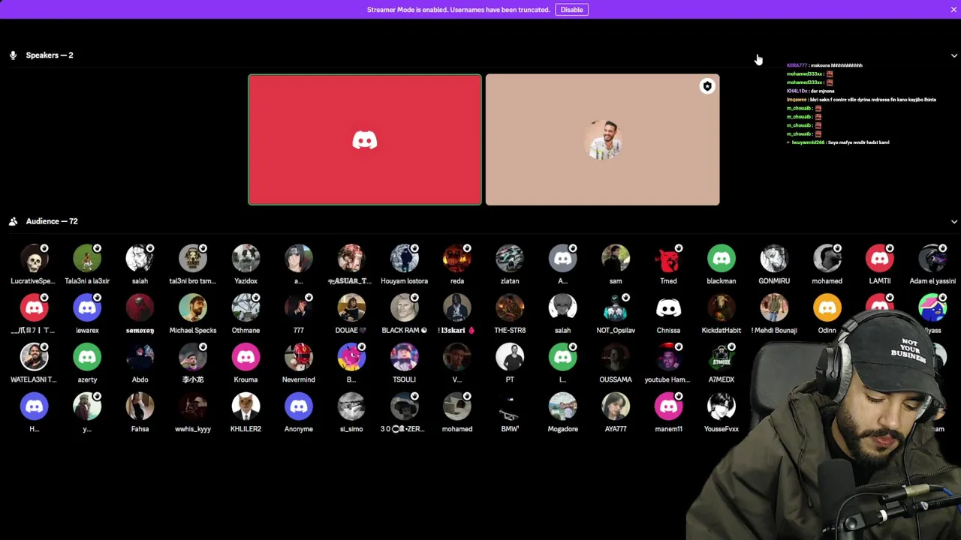Viewport: 961px width, 540px height.
Task: Open Michael Specks avatar
Action: pyautogui.click(x=193, y=308)
